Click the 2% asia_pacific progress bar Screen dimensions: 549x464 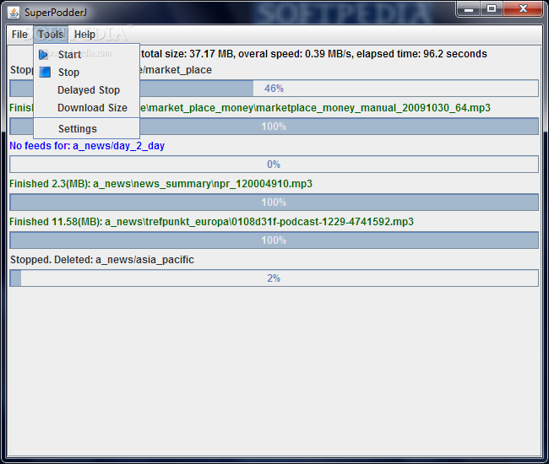(274, 278)
